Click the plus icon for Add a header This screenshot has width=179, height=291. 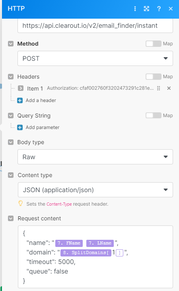point(20,100)
